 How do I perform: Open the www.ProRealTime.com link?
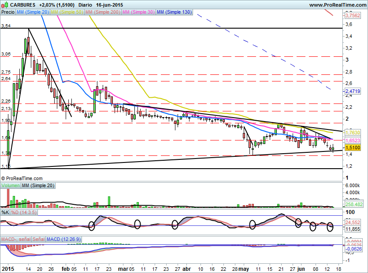[x=337, y=5]
